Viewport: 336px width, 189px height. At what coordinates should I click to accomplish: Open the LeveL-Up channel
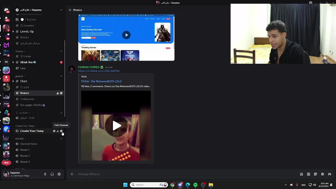39,31
